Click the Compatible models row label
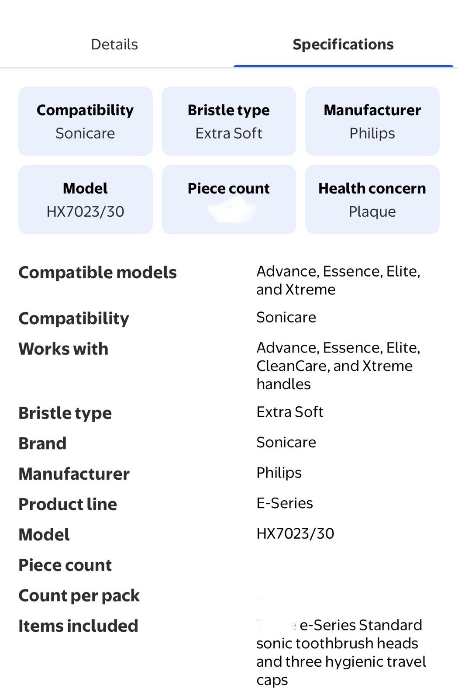 97,272
